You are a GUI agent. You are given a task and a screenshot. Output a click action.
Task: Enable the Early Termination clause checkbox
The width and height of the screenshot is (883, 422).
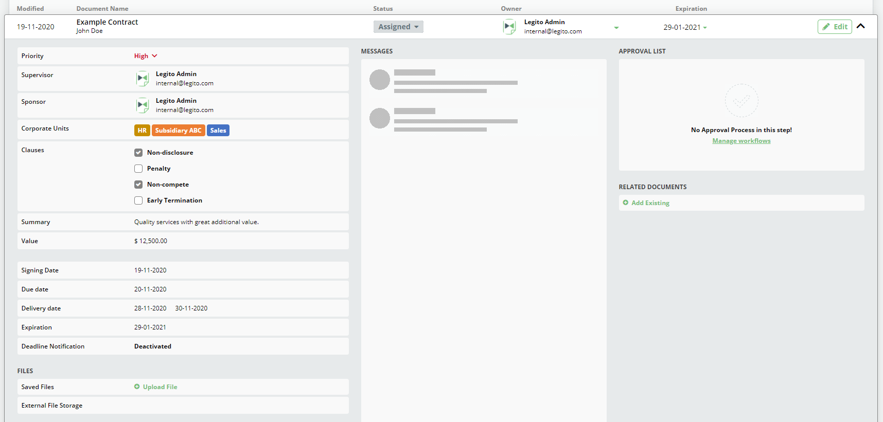[x=138, y=200]
